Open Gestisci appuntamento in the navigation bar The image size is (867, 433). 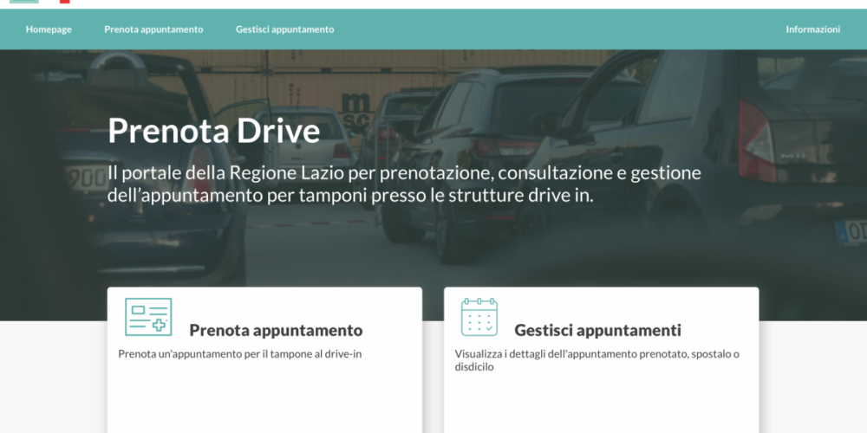click(x=284, y=29)
